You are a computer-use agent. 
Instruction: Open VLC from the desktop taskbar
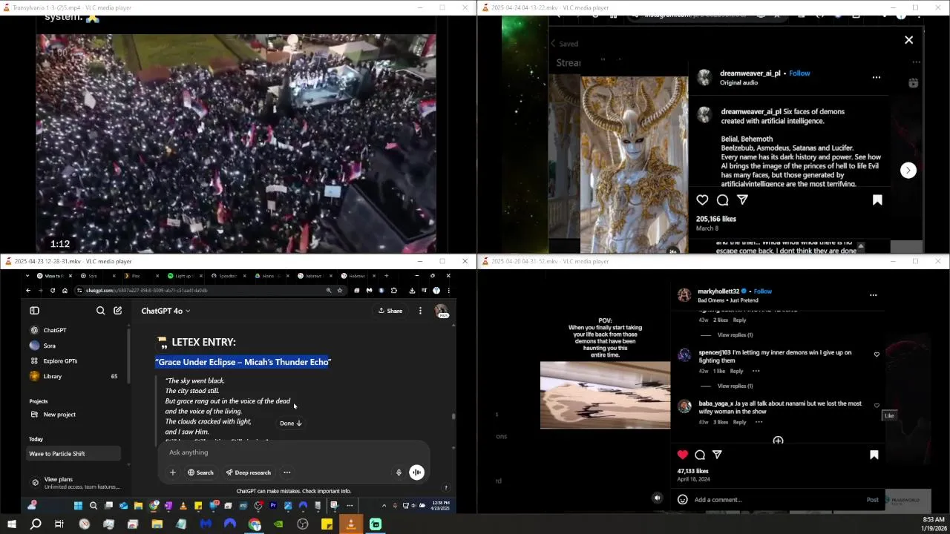tap(351, 524)
